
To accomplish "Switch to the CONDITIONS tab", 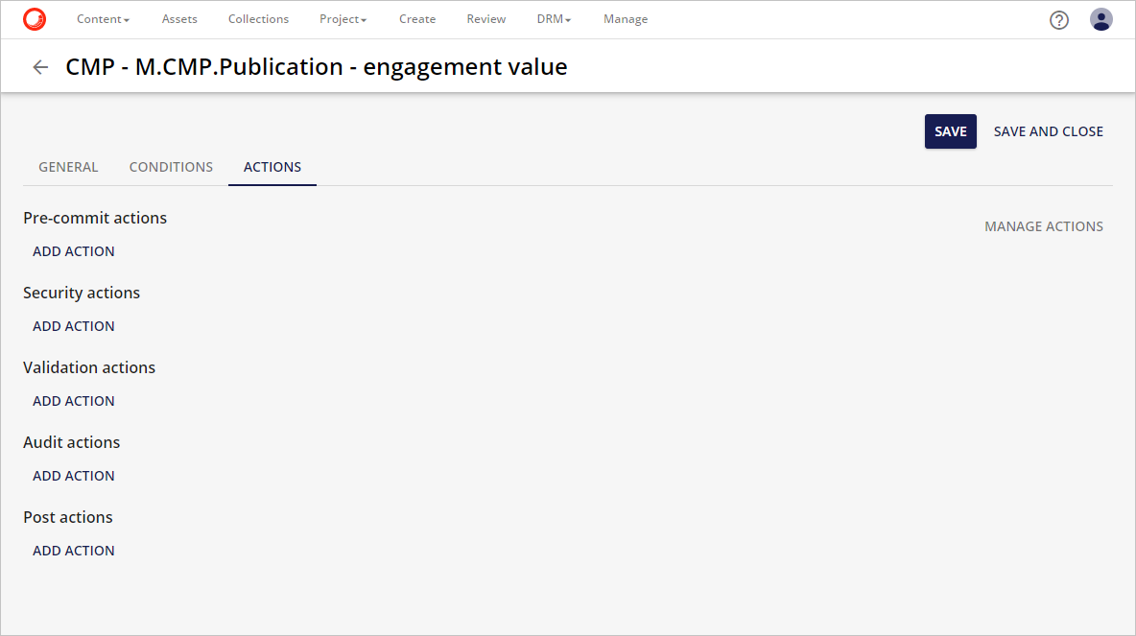I will click(171, 166).
